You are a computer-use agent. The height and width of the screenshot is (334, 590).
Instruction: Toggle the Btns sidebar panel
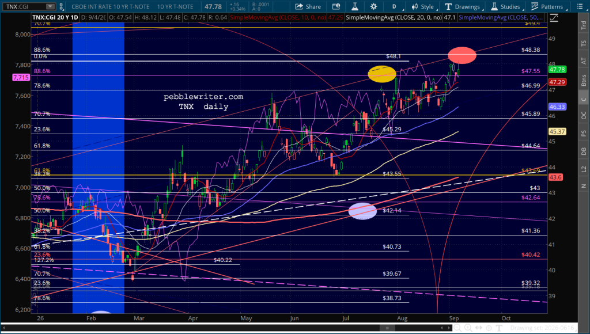click(584, 79)
